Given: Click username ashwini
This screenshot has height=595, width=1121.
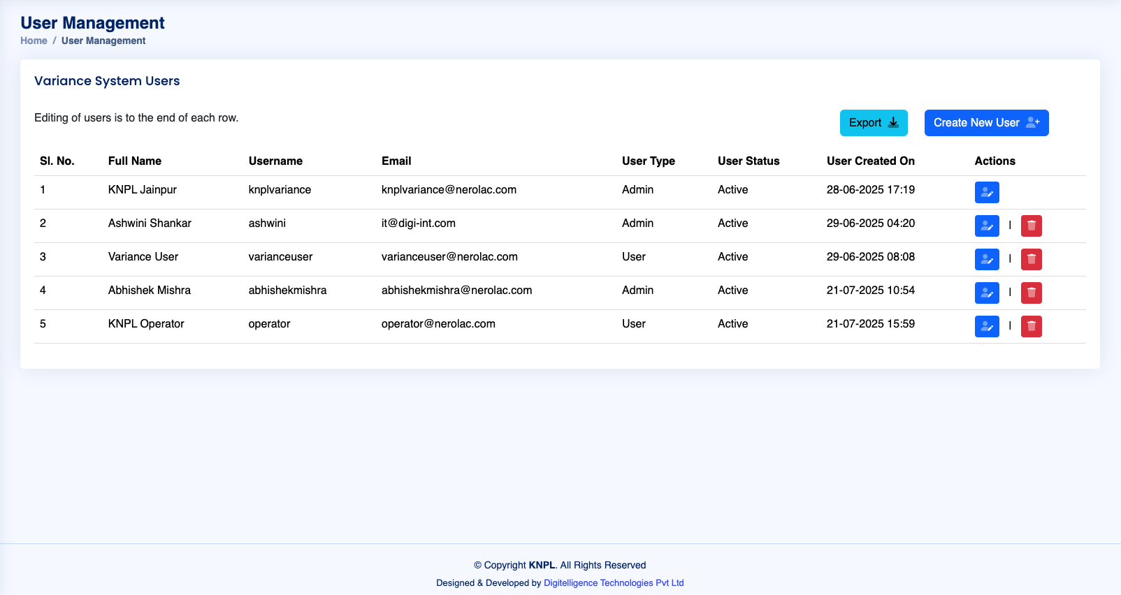Looking at the screenshot, I should tap(267, 223).
